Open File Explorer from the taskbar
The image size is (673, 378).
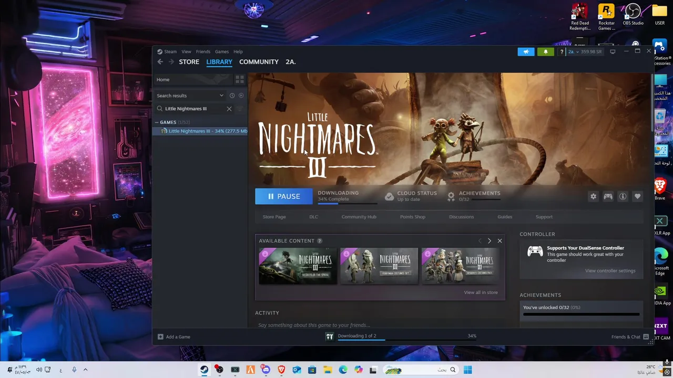coord(328,370)
